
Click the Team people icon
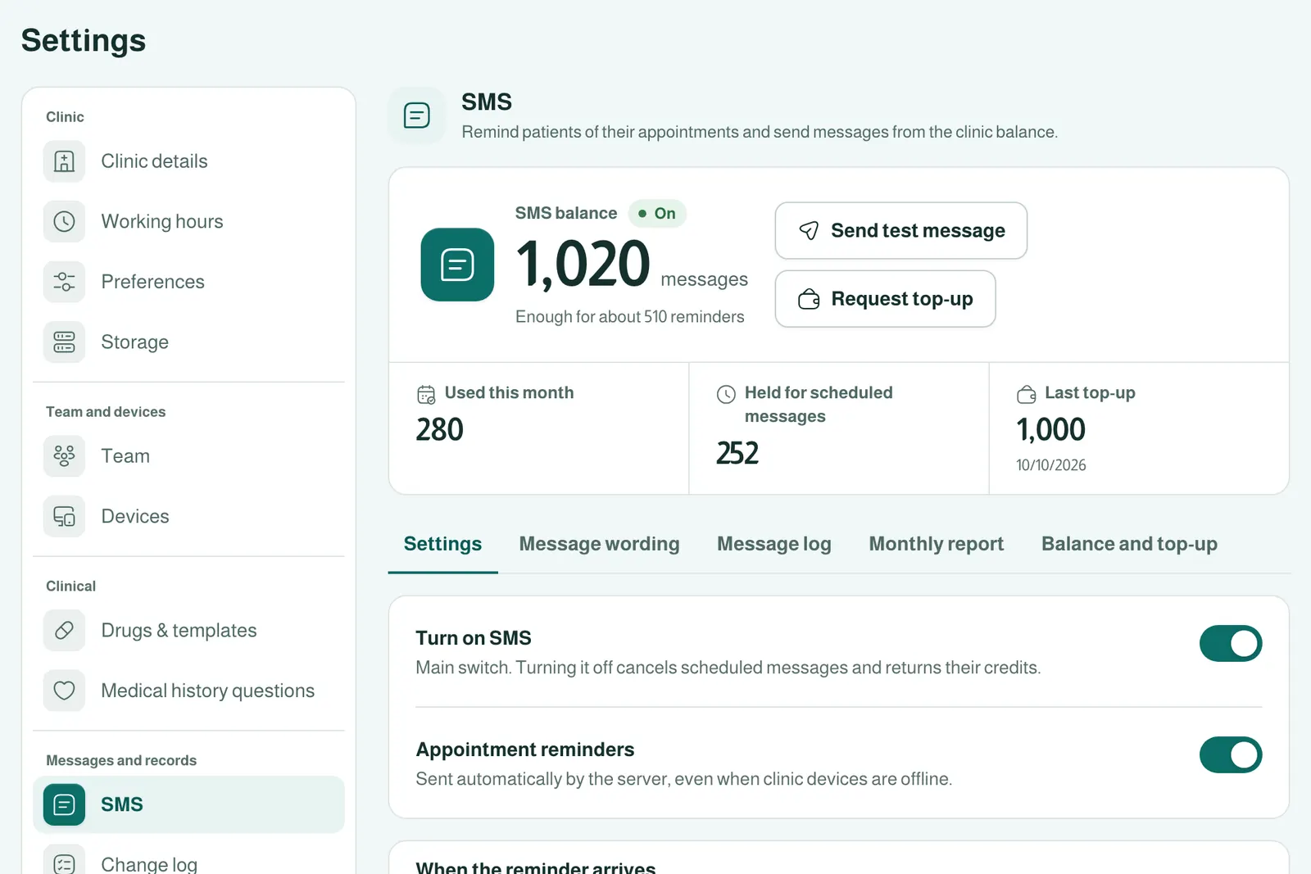[x=64, y=455]
